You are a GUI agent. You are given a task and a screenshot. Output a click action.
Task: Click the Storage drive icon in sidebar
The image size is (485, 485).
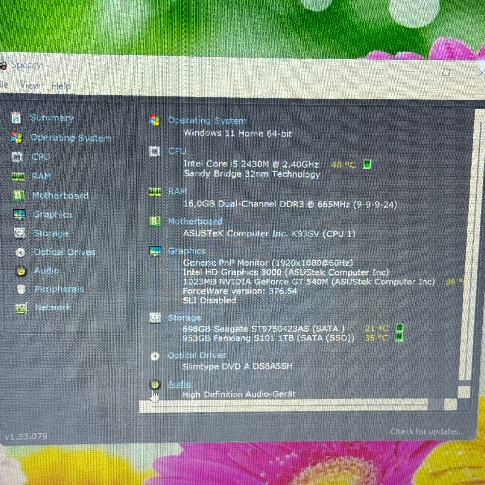[x=20, y=233]
